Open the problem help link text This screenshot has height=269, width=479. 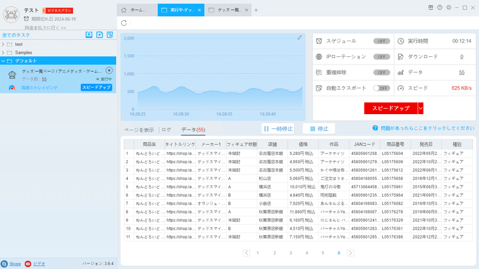(428, 128)
